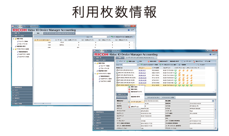Viewport: 229px width, 136px height.
Task: Click CSV export icon in back window toolbar
Action: pyautogui.click(x=112, y=37)
